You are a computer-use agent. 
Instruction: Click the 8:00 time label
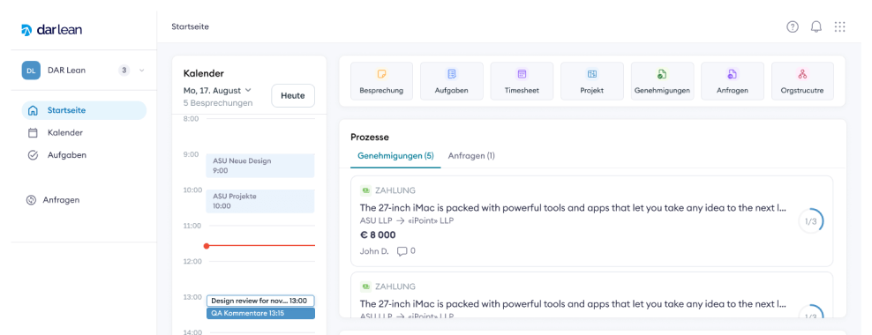point(191,119)
